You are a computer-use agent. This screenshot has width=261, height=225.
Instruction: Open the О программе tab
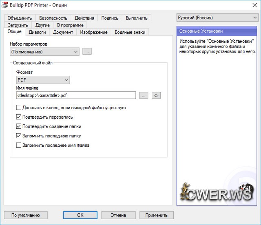pos(70,25)
